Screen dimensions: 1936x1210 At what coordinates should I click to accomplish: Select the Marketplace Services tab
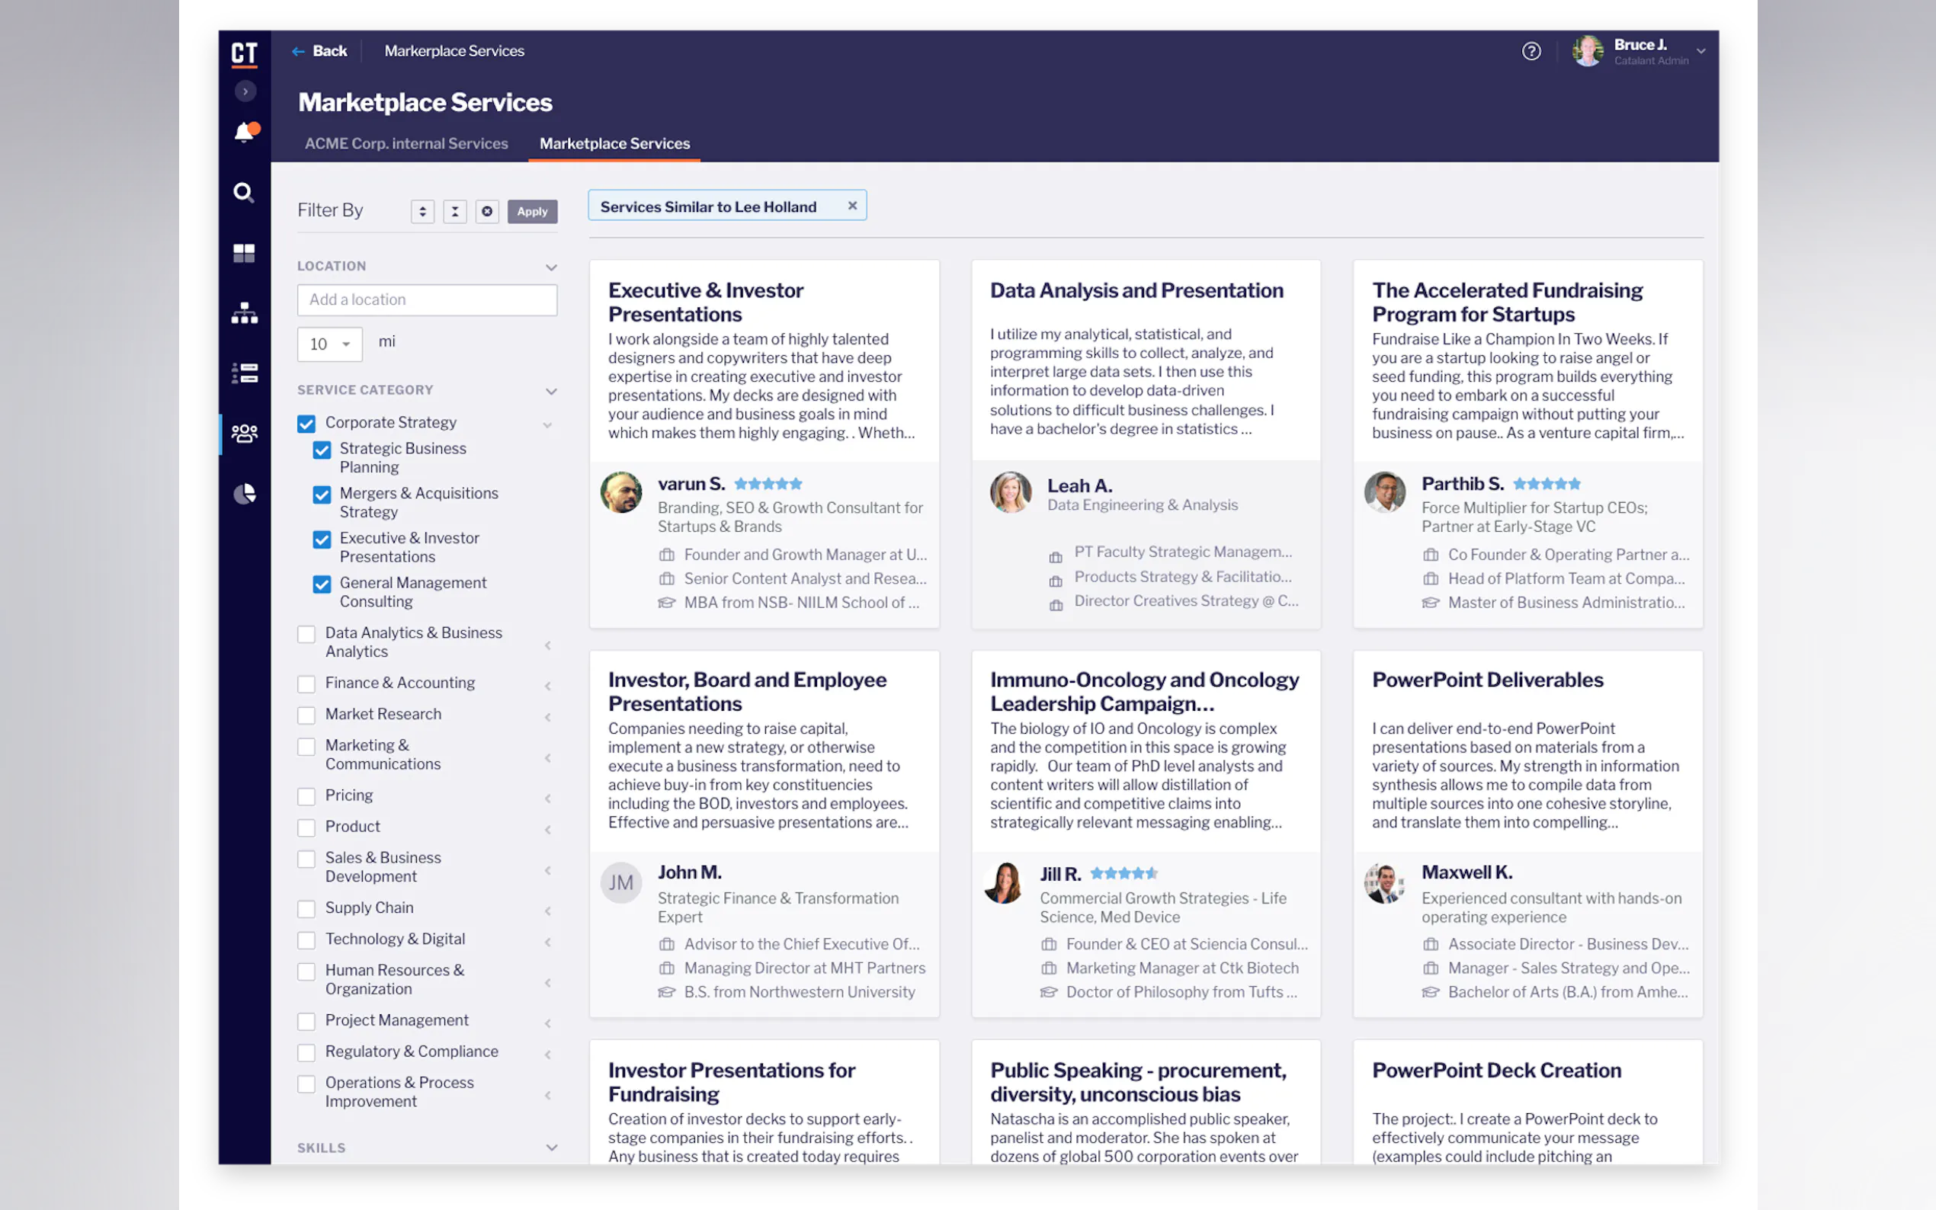[614, 144]
